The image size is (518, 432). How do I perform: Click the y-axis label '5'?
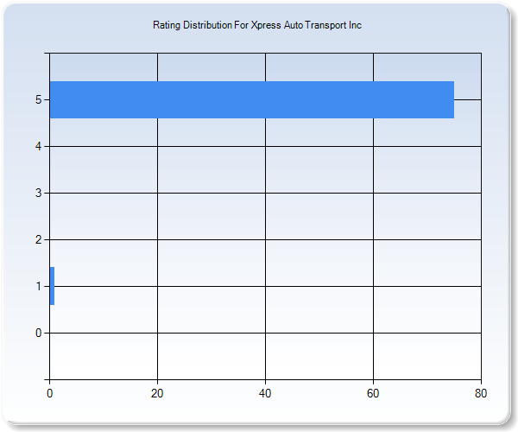39,99
